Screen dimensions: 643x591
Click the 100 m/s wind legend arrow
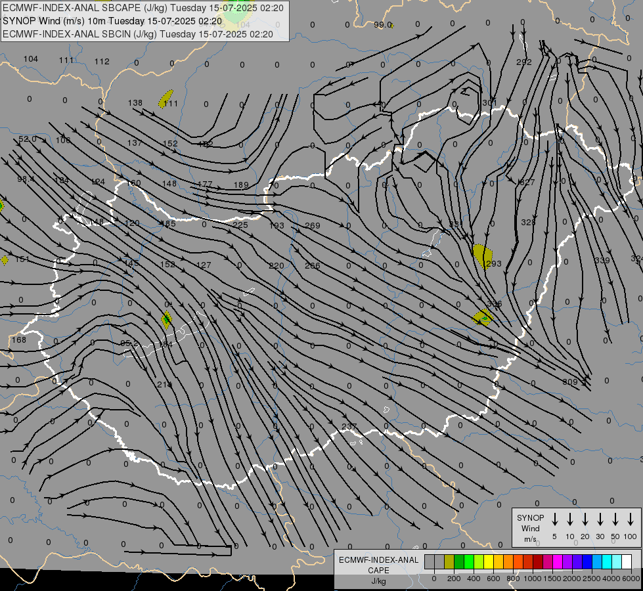(631, 519)
